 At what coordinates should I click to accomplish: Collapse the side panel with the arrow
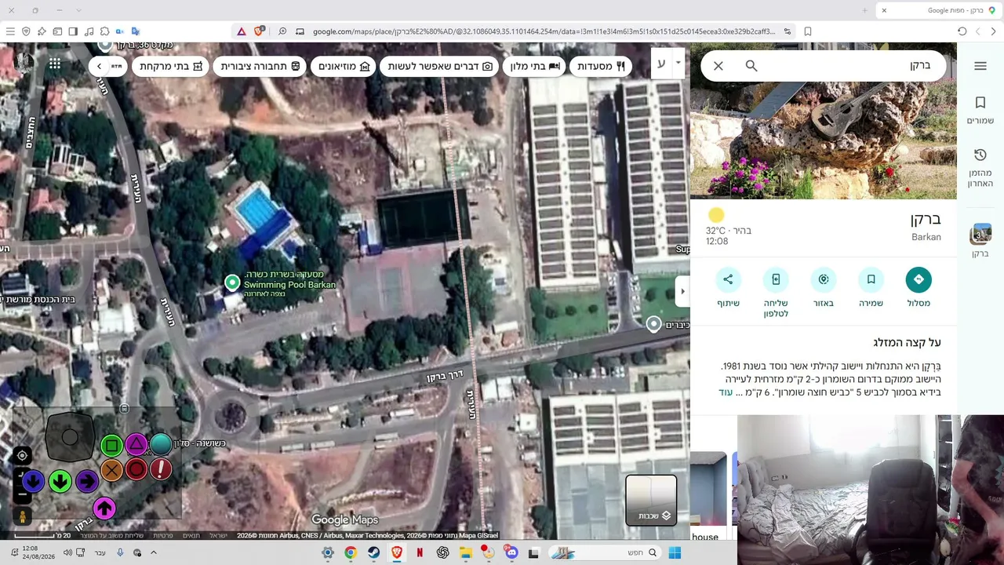[682, 292]
